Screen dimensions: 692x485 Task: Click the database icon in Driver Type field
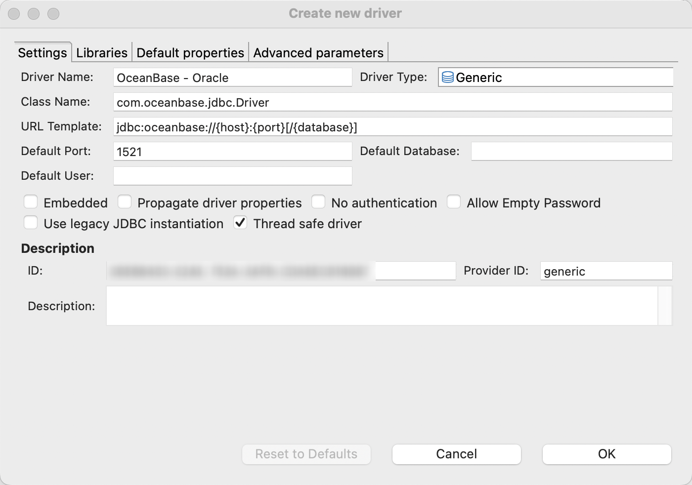[448, 77]
